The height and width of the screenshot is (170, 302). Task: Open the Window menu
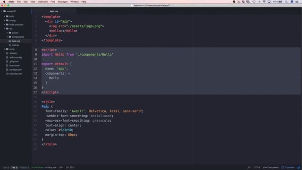[75, 2]
